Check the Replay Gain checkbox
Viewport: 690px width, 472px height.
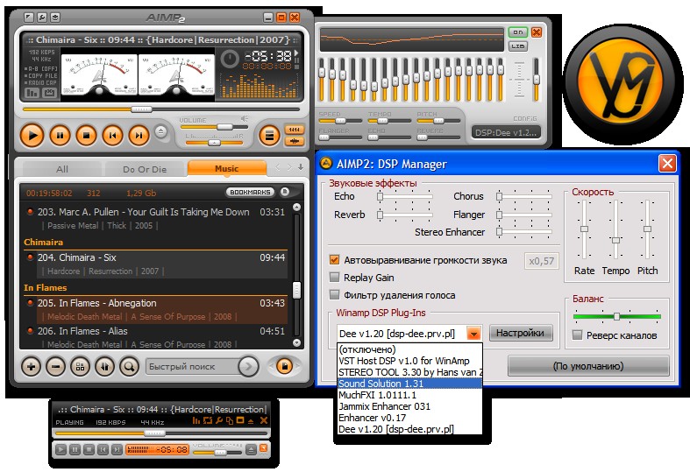tap(334, 278)
